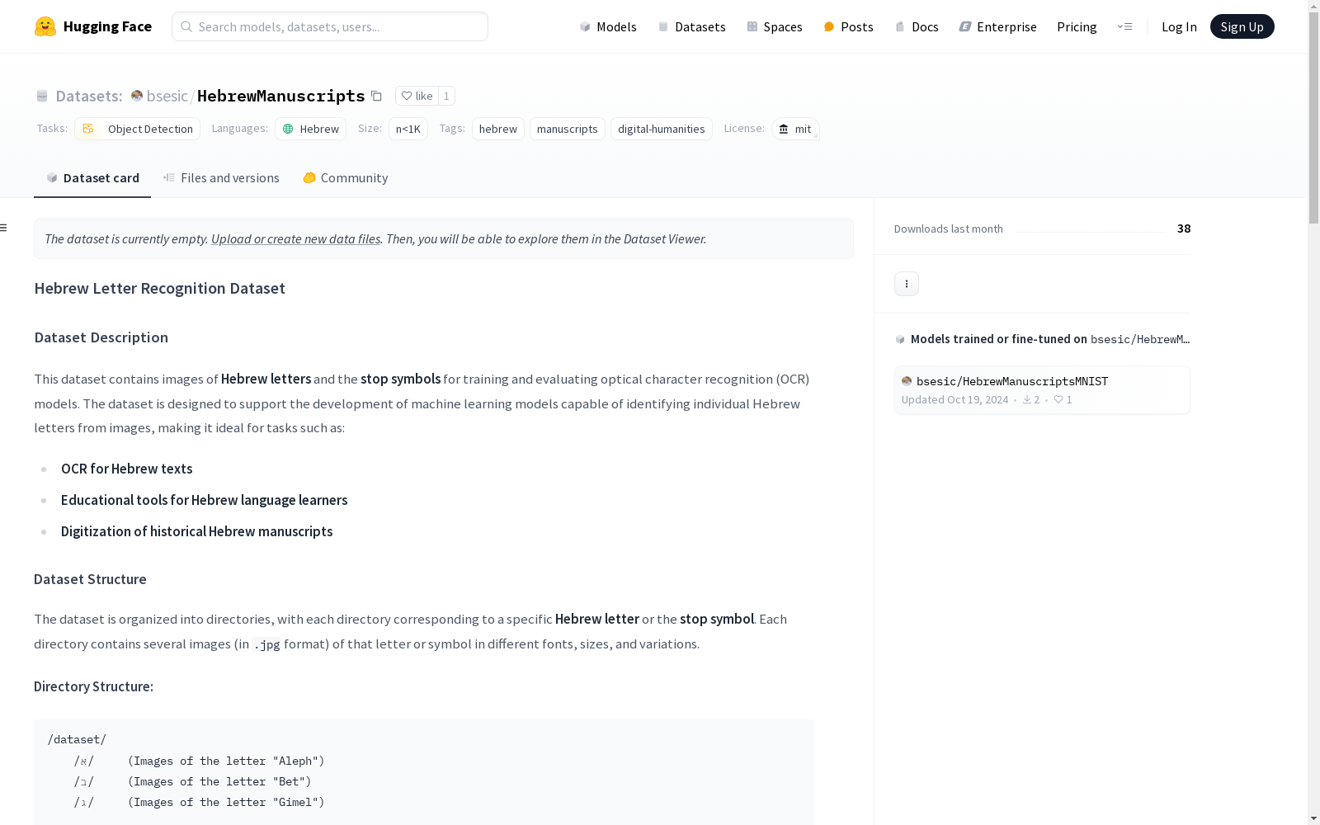The height and width of the screenshot is (825, 1320).
Task: Open the Dataset card tab
Action: pyautogui.click(x=92, y=178)
